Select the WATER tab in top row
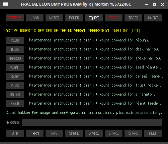Image resolution: width=168 pixels, height=144 pixels. tap(54, 18)
